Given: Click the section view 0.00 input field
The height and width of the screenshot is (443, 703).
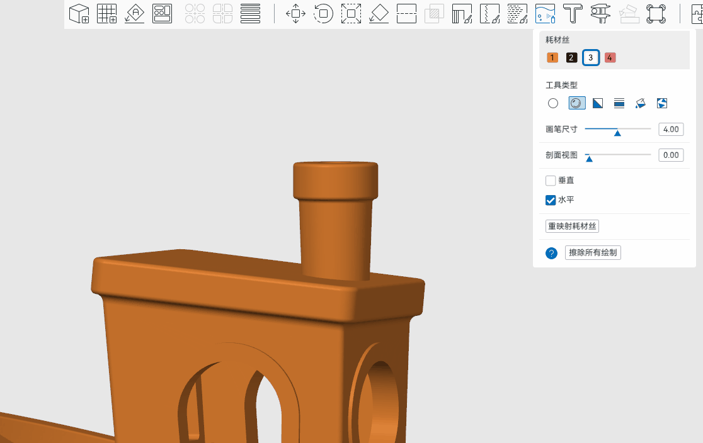Looking at the screenshot, I should [x=671, y=155].
